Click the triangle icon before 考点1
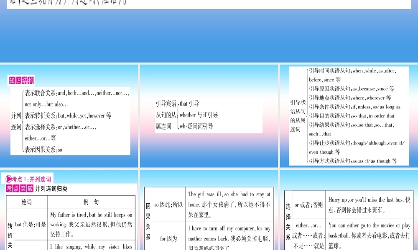This screenshot has height=250, width=418. tap(8, 179)
